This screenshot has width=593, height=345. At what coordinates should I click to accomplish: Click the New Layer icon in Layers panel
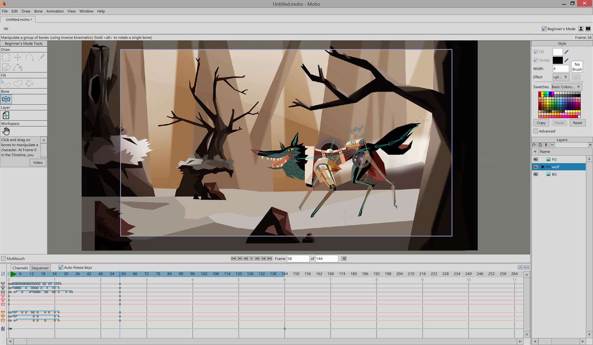534,145
